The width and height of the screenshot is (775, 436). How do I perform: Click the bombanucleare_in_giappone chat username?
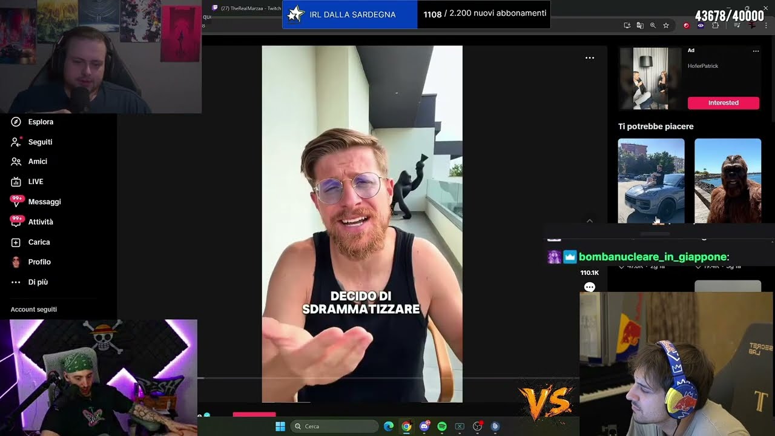tap(654, 257)
